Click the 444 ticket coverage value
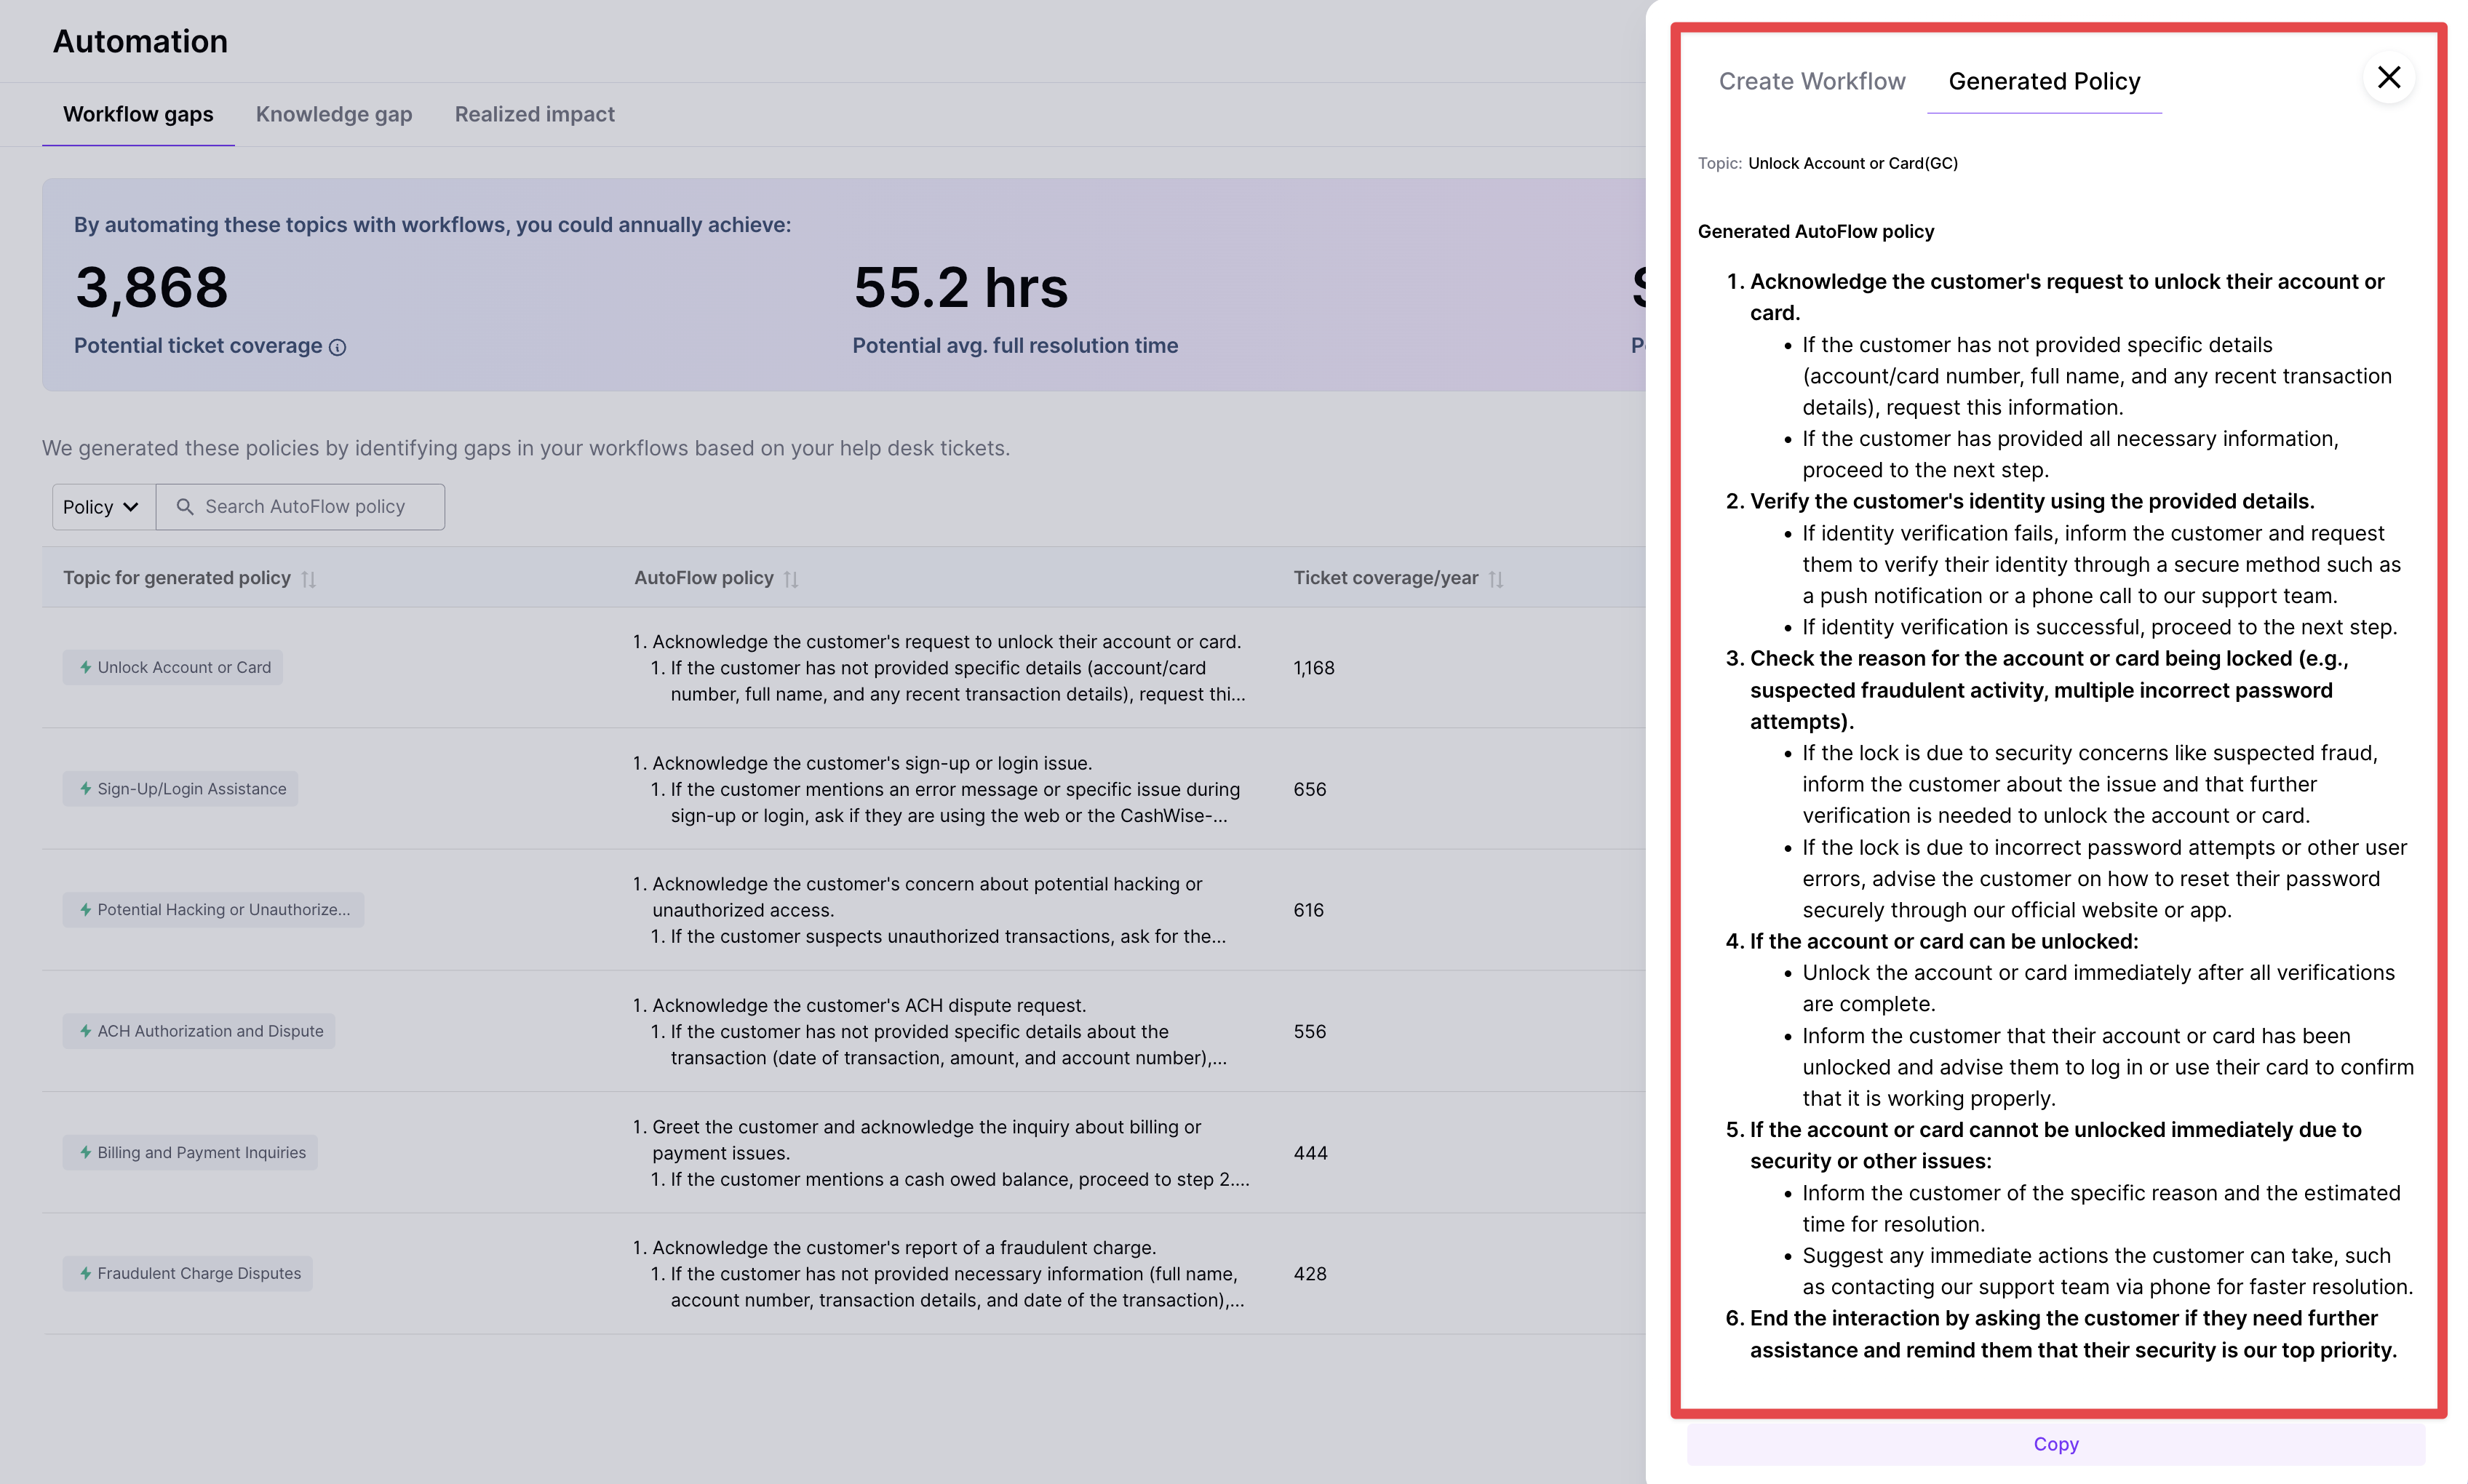The width and height of the screenshot is (2468, 1484). [1311, 1153]
